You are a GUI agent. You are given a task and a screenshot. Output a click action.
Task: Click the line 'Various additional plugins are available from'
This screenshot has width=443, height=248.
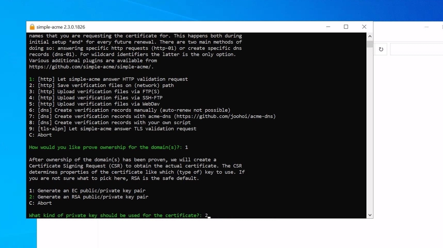coord(93,61)
